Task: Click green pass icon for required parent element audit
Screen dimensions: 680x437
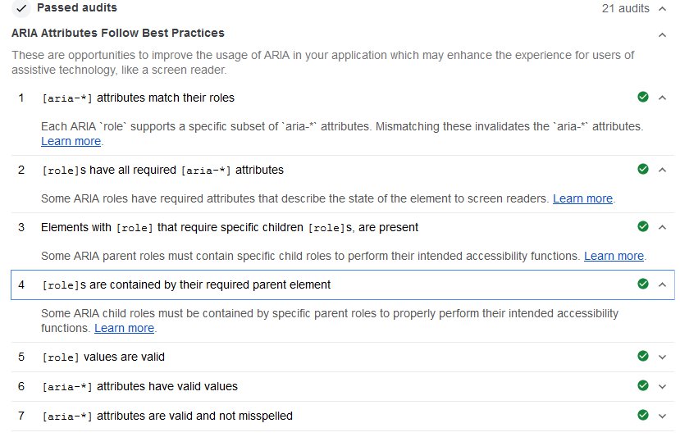Action: click(x=643, y=285)
